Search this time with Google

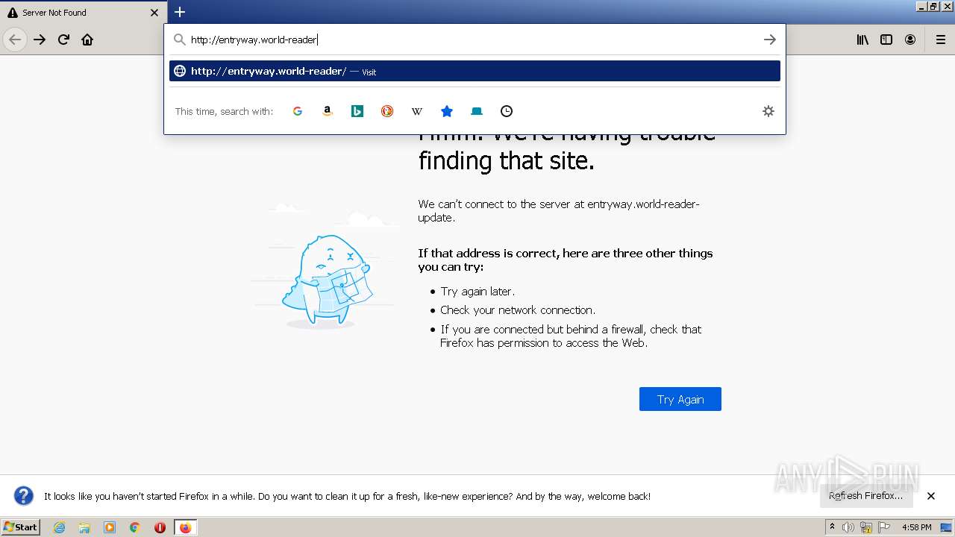[298, 111]
